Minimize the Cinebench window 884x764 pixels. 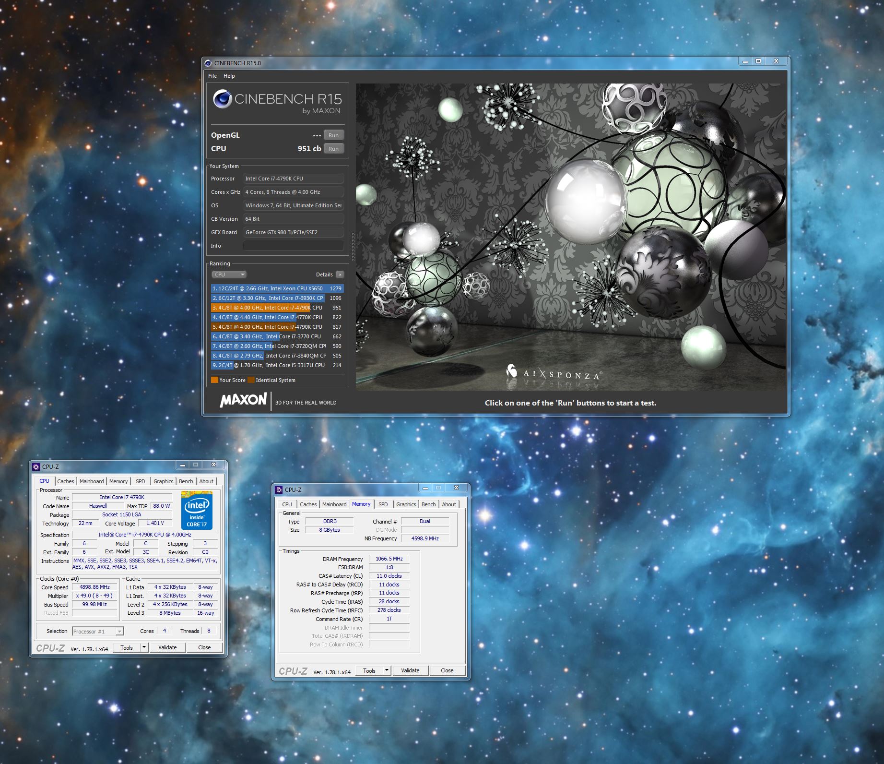pyautogui.click(x=745, y=61)
